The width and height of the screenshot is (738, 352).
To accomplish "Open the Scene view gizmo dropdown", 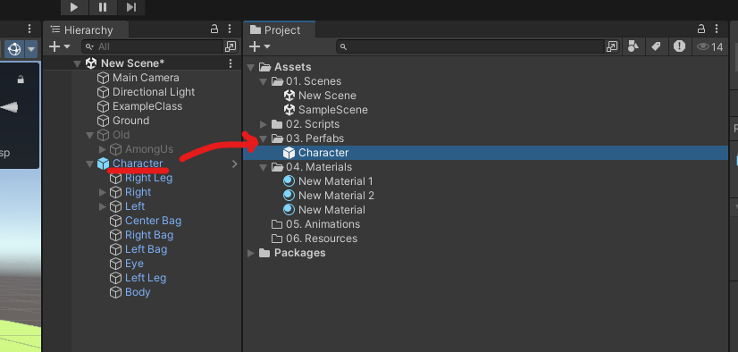I will point(31,49).
